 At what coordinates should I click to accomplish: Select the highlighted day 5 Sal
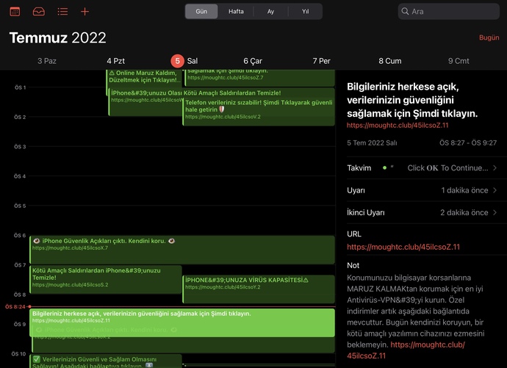pyautogui.click(x=184, y=61)
